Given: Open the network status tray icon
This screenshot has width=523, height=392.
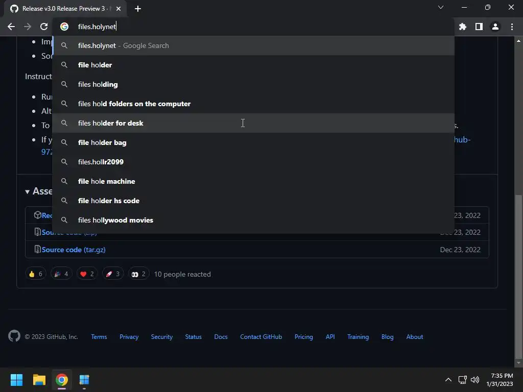Looking at the screenshot, I should (x=462, y=380).
